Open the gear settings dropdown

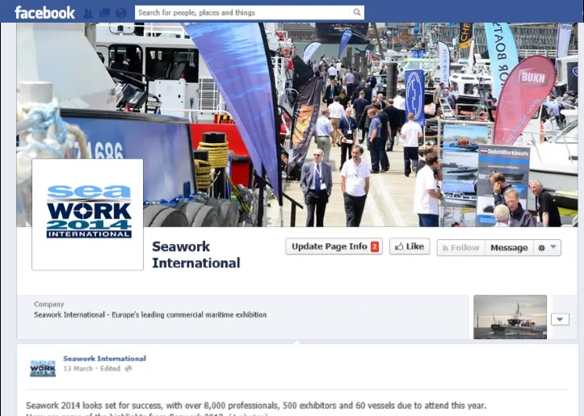coord(547,248)
